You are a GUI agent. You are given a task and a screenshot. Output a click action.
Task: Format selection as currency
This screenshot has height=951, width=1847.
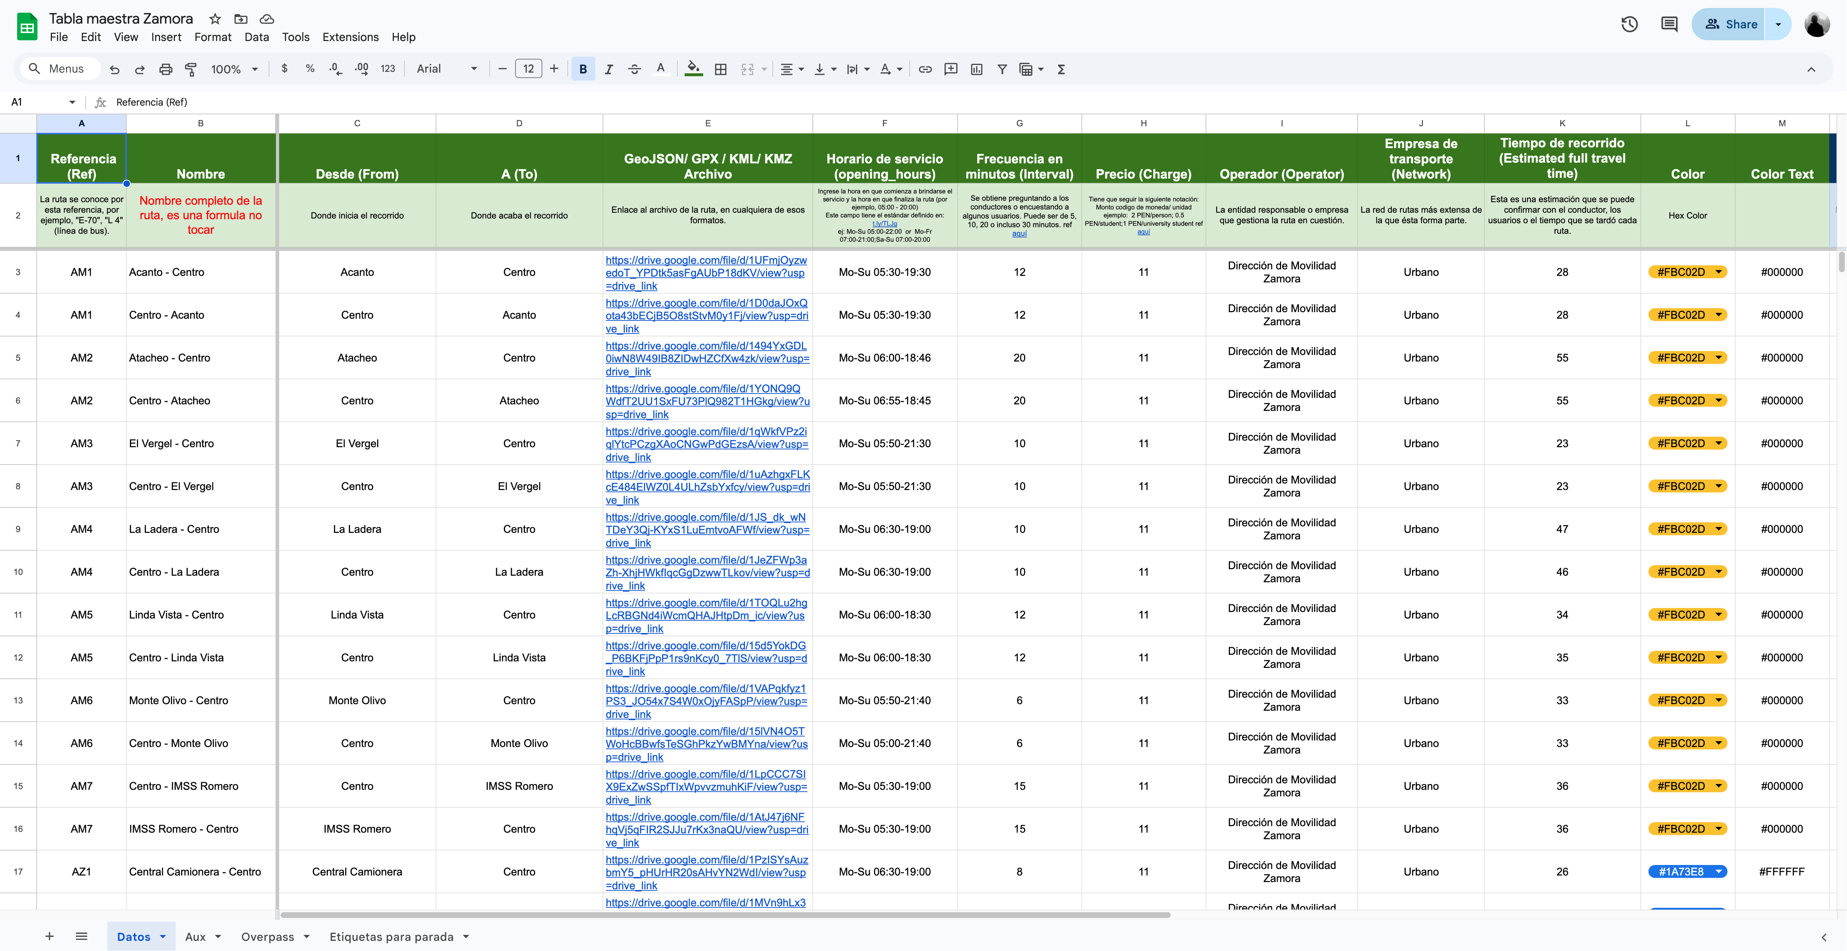[x=285, y=69]
